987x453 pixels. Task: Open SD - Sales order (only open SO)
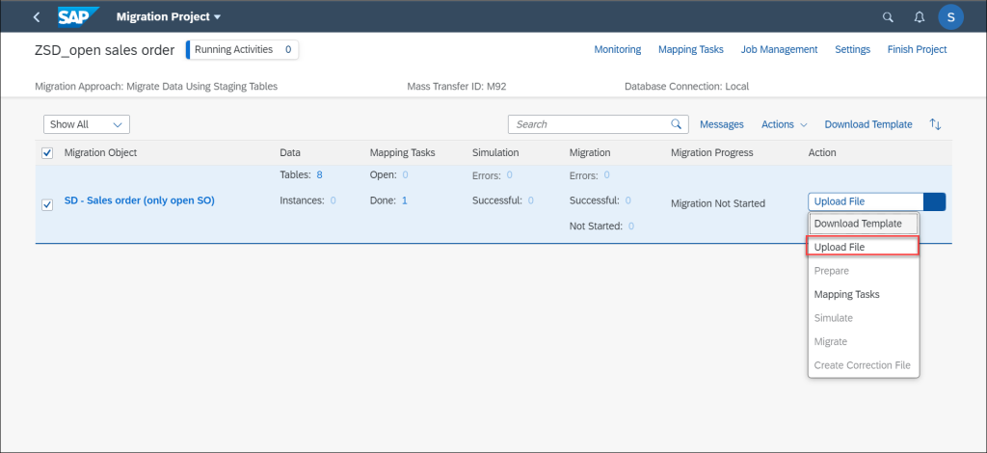(139, 201)
